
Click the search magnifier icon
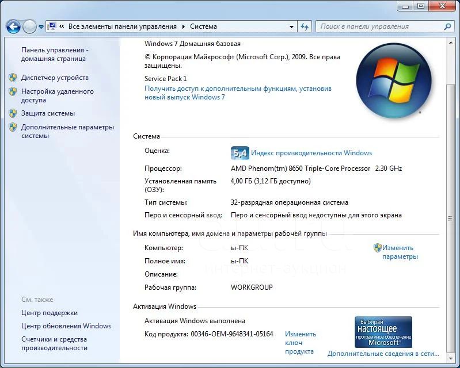[x=447, y=26]
